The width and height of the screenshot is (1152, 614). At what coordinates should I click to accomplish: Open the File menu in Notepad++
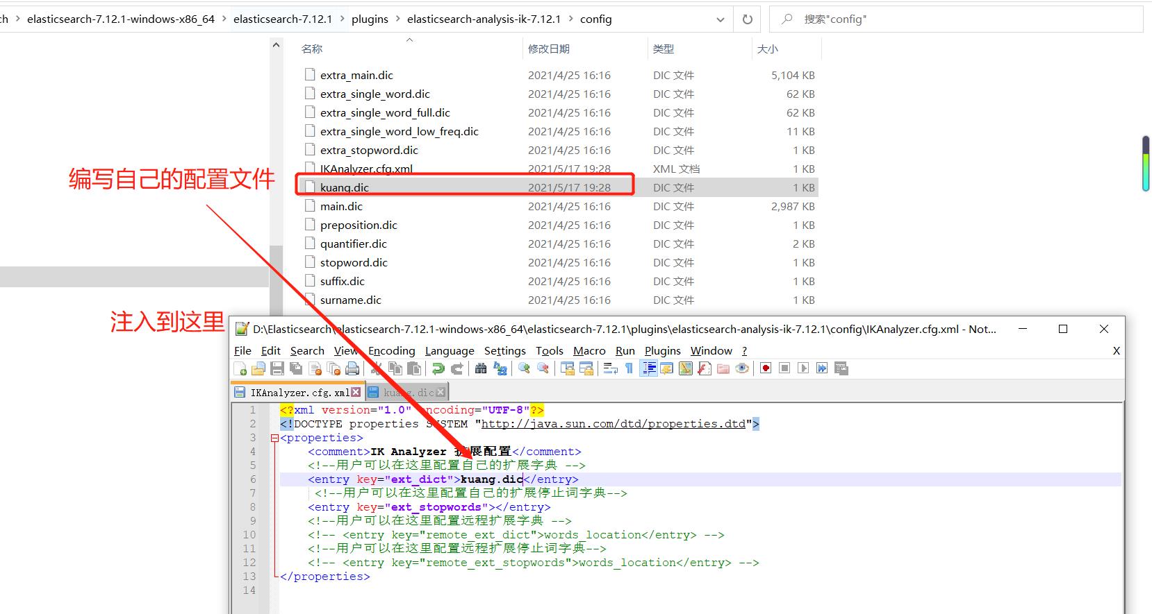242,351
